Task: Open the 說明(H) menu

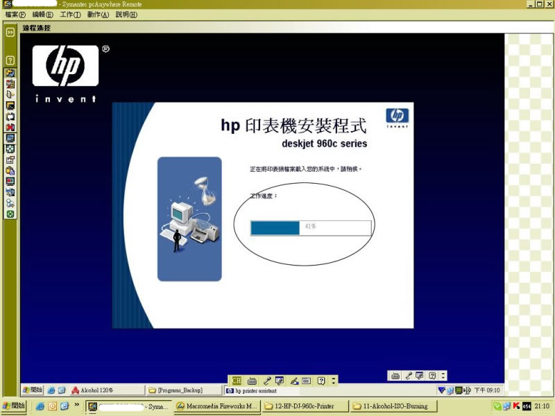Action: point(126,15)
